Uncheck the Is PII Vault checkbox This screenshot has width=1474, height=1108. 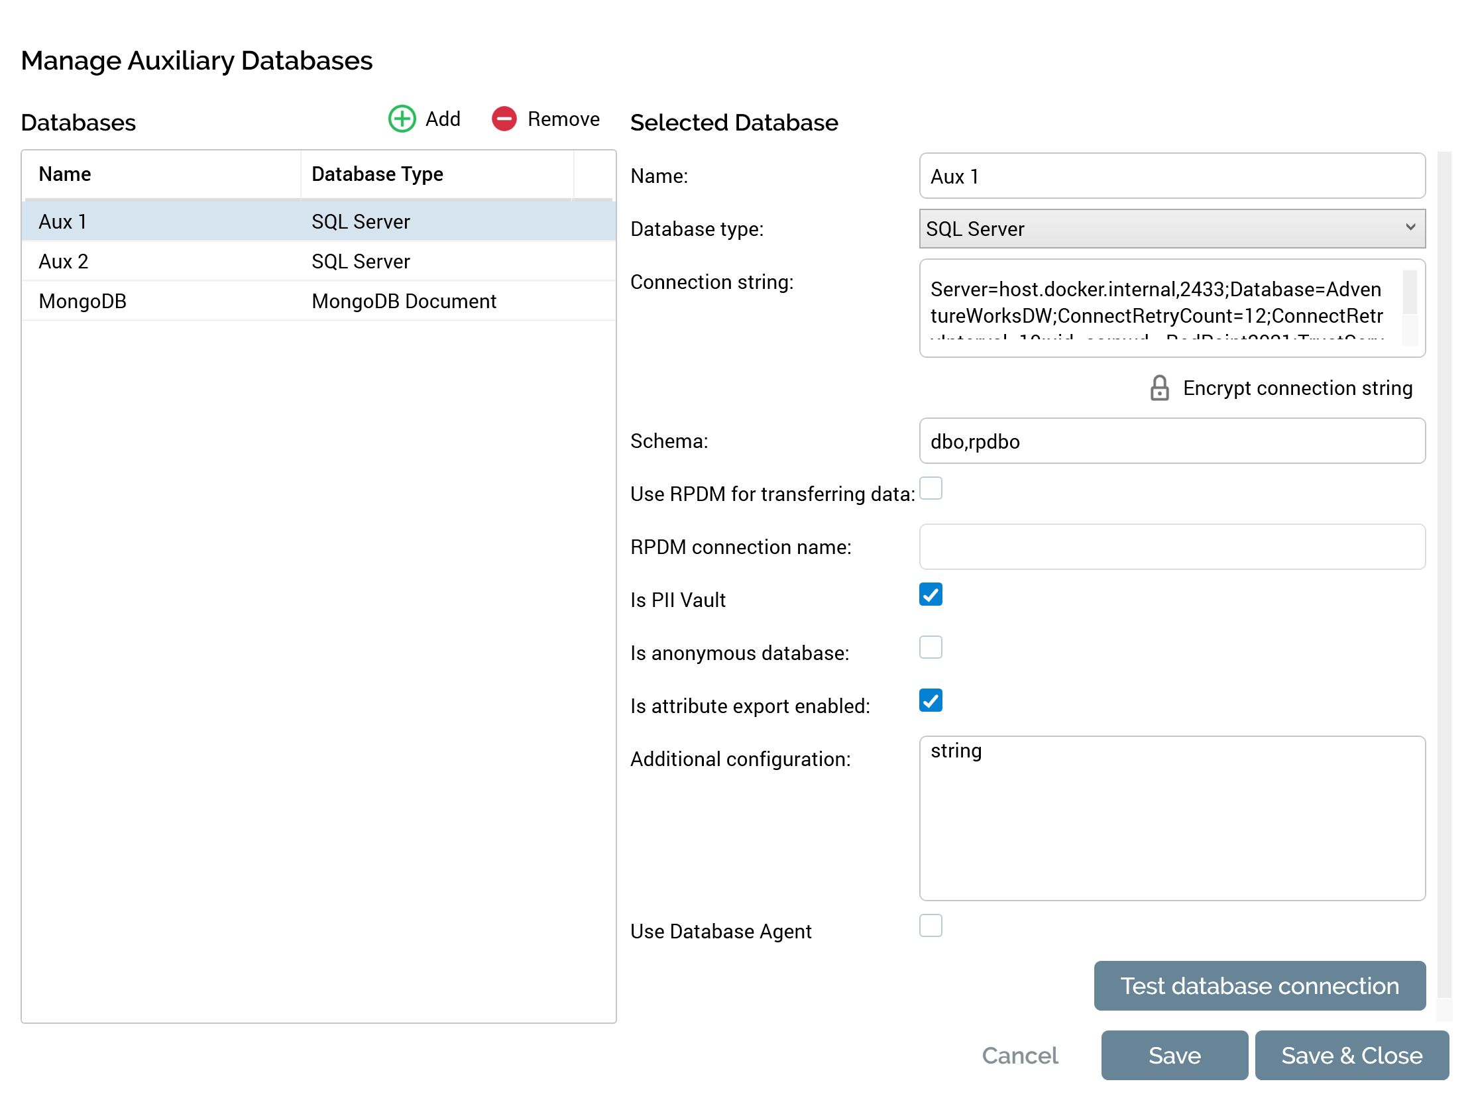point(931,594)
